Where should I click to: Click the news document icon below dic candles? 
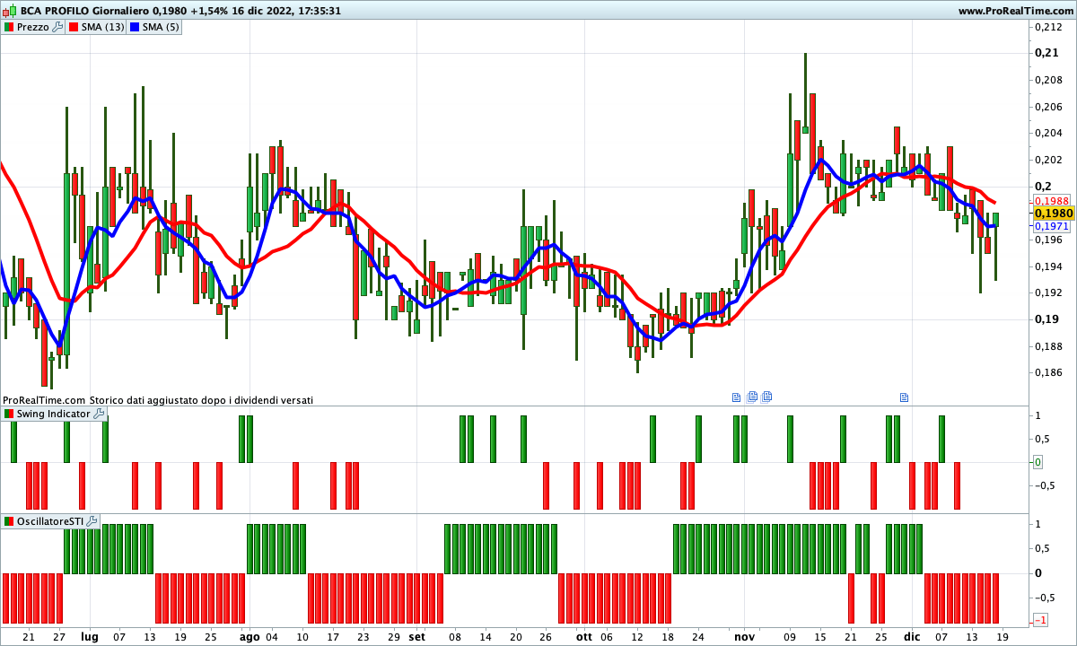[905, 397]
